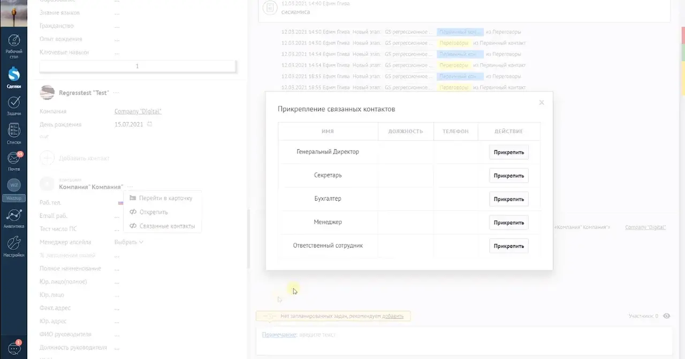Close the Прикрепление связанных контактов dialog
This screenshot has width=685, height=359.
(542, 102)
